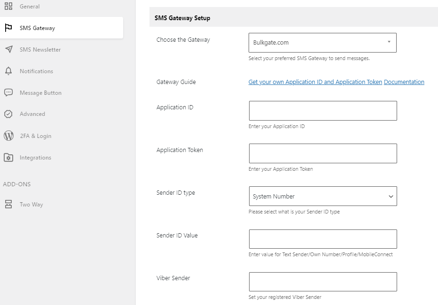Click the SMS Newsletter paper plane icon
438x305 pixels.
[x=8, y=49]
